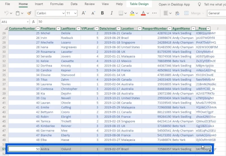This screenshot has width=226, height=156.
Task: Click the formula bar showing 50
Action: pyautogui.click(x=131, y=22)
